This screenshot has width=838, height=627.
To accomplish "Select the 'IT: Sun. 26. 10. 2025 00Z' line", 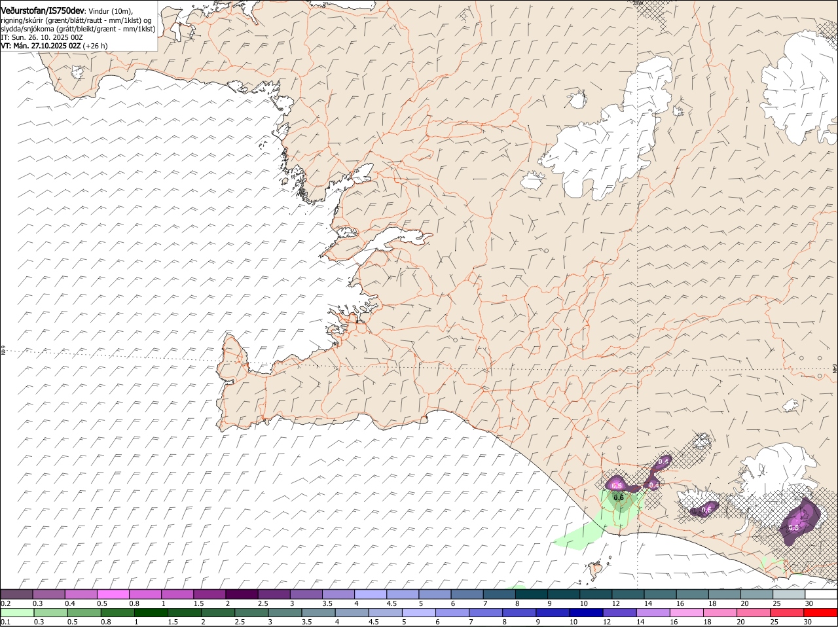I will coord(42,37).
